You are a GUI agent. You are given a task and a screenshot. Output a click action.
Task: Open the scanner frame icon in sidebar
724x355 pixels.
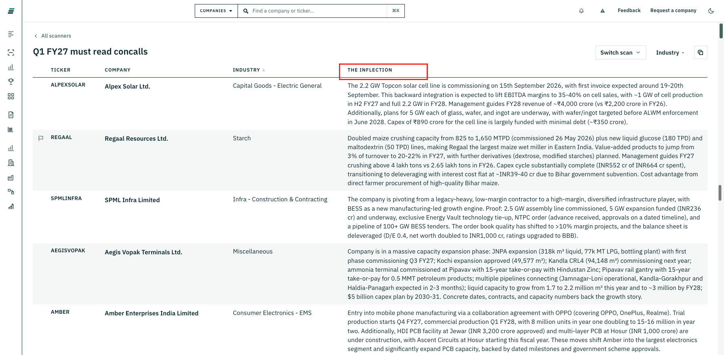pyautogui.click(x=11, y=53)
